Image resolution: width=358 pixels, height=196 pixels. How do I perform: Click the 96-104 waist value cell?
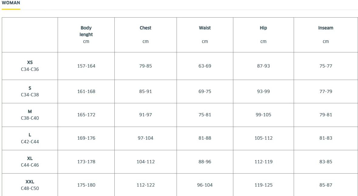tap(205, 185)
